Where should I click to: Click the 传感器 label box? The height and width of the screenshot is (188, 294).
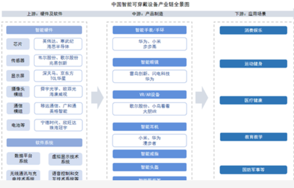tap(18, 60)
